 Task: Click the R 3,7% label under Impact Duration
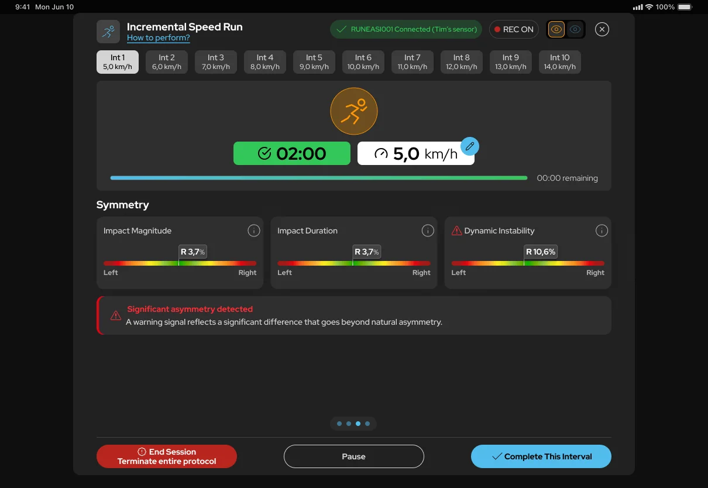pyautogui.click(x=367, y=252)
